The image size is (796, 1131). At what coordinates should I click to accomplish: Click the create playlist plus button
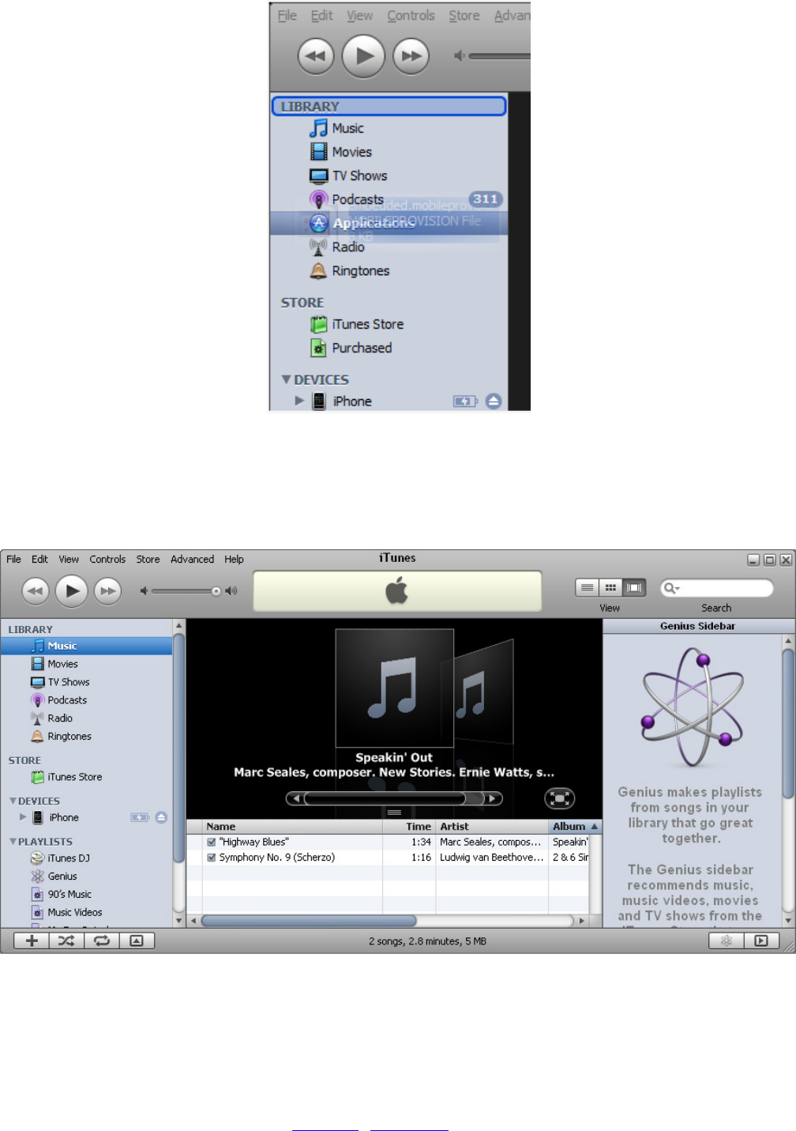32,941
